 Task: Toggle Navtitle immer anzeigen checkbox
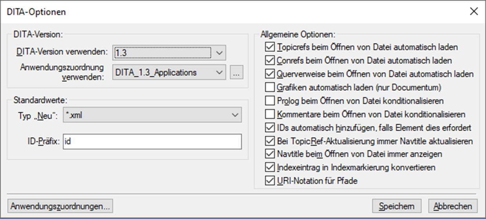[270, 154]
